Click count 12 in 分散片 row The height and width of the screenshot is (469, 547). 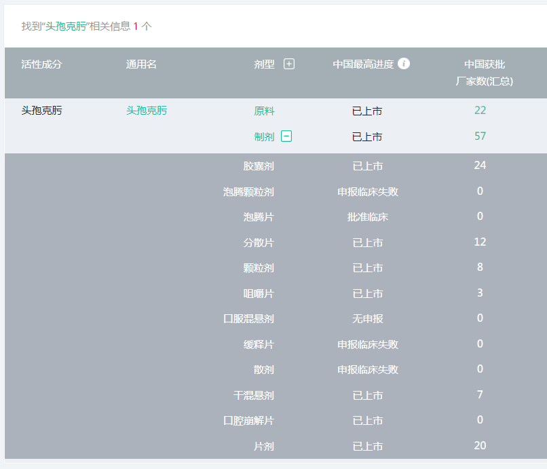tap(480, 242)
